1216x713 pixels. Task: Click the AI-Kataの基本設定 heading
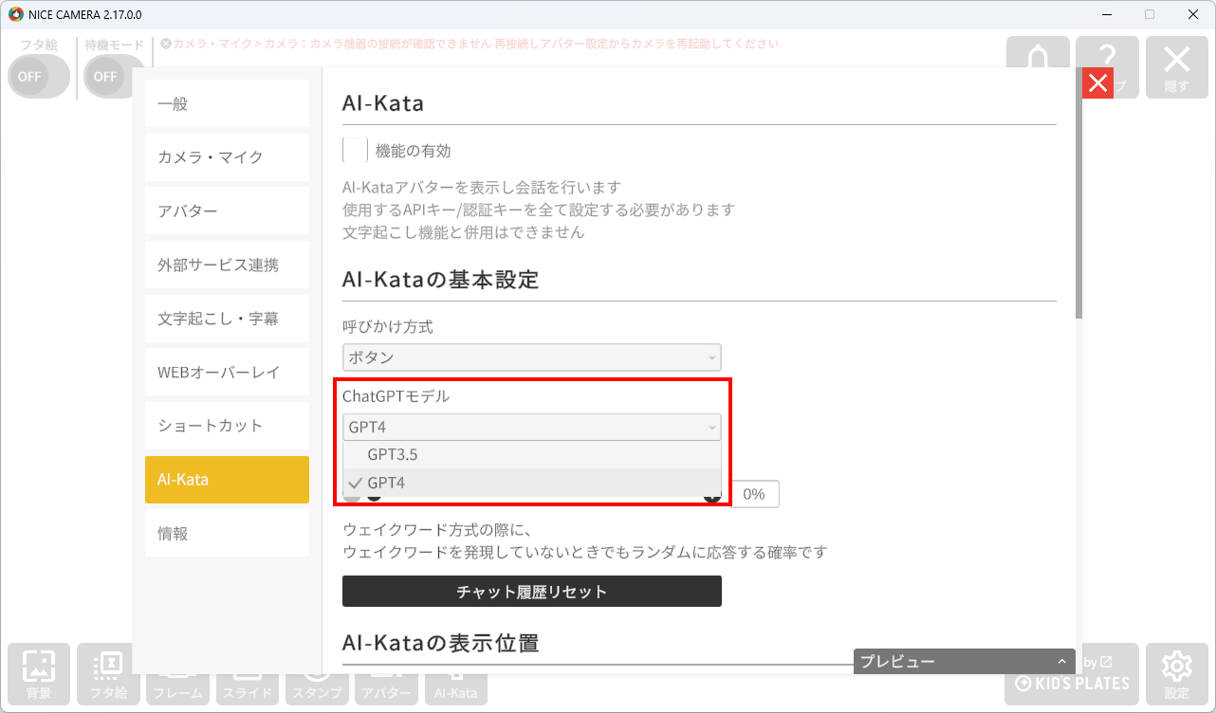tap(440, 280)
